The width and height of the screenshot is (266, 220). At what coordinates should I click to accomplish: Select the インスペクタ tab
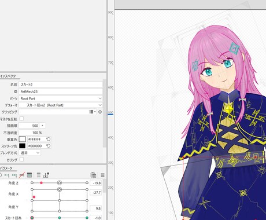8,76
